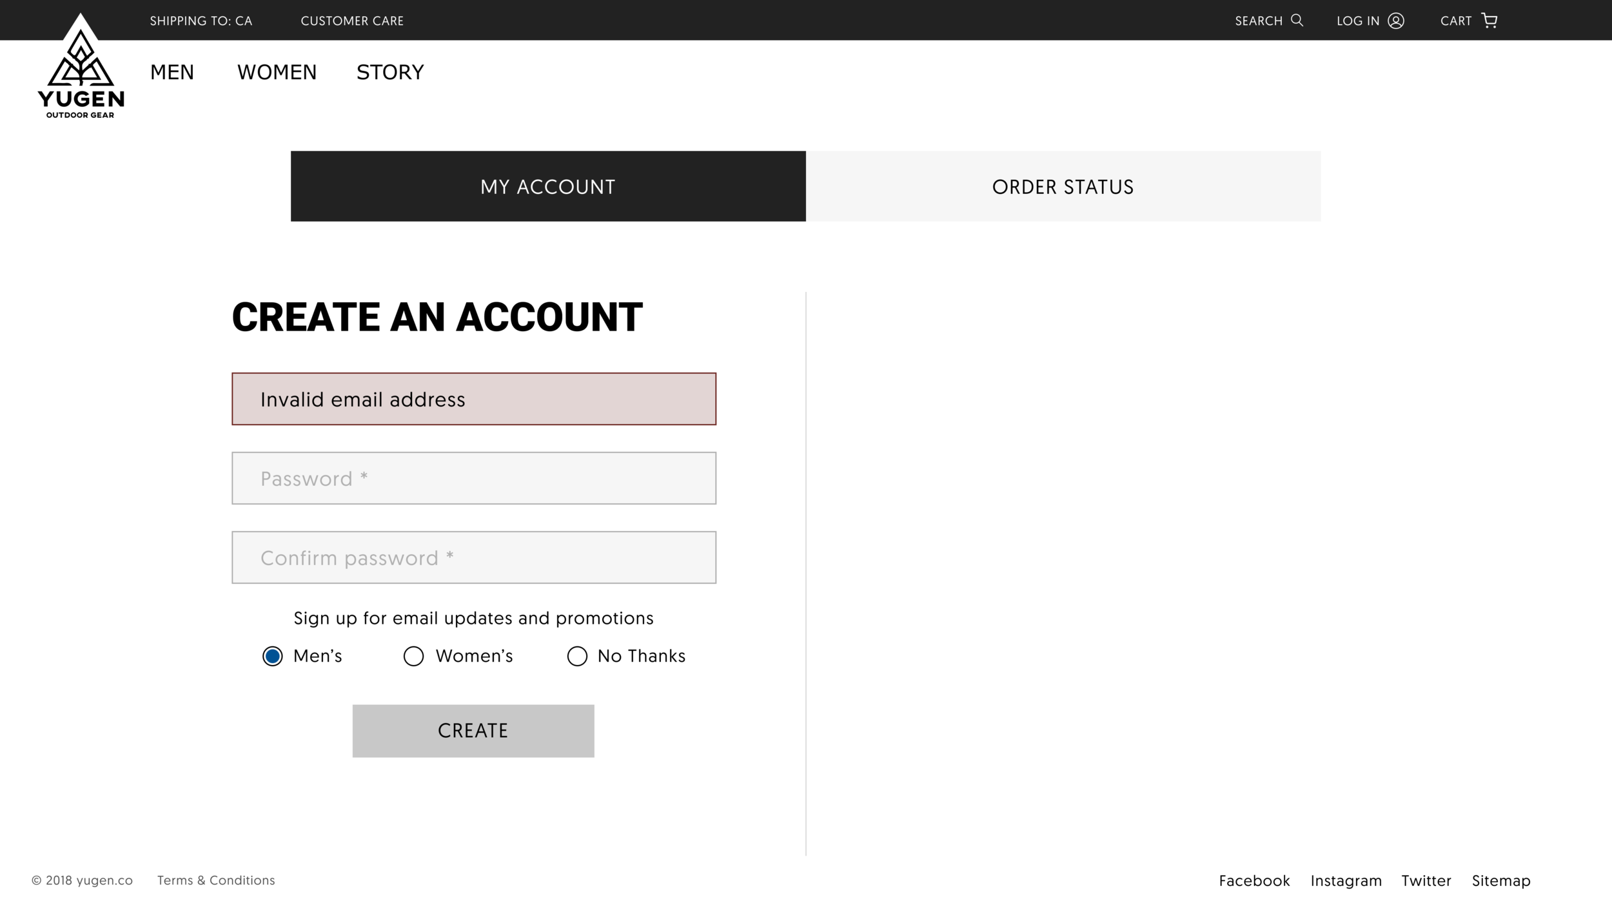Focus the Password field
The height and width of the screenshot is (906, 1612).
(x=474, y=478)
